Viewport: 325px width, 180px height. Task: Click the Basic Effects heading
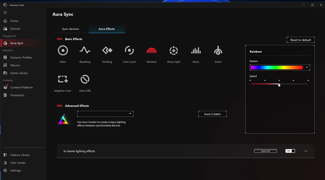pyautogui.click(x=74, y=39)
